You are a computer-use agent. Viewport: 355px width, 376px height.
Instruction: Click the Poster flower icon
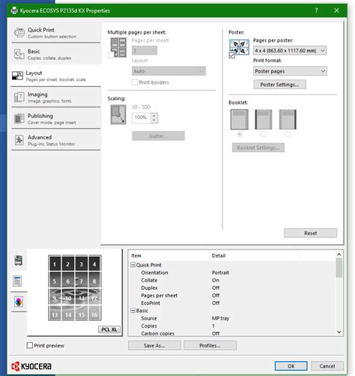point(239,46)
